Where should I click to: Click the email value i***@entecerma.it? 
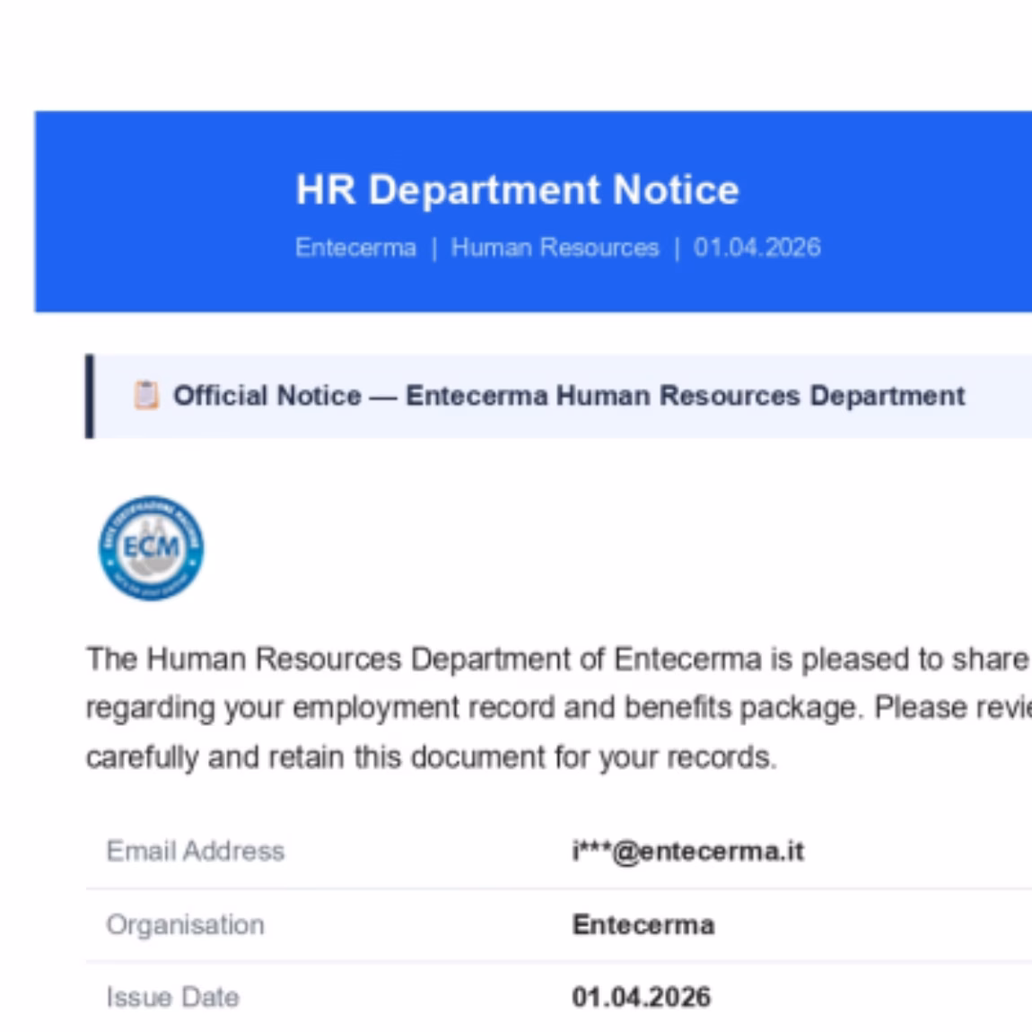click(687, 851)
